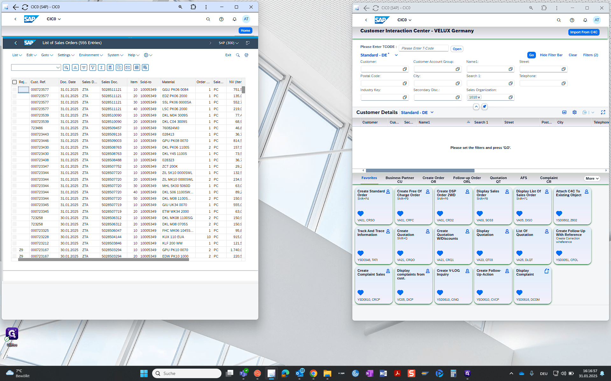Viewport: 611px width, 381px height.
Task: Click the mail envelope toolbar icon
Action: click(x=128, y=68)
